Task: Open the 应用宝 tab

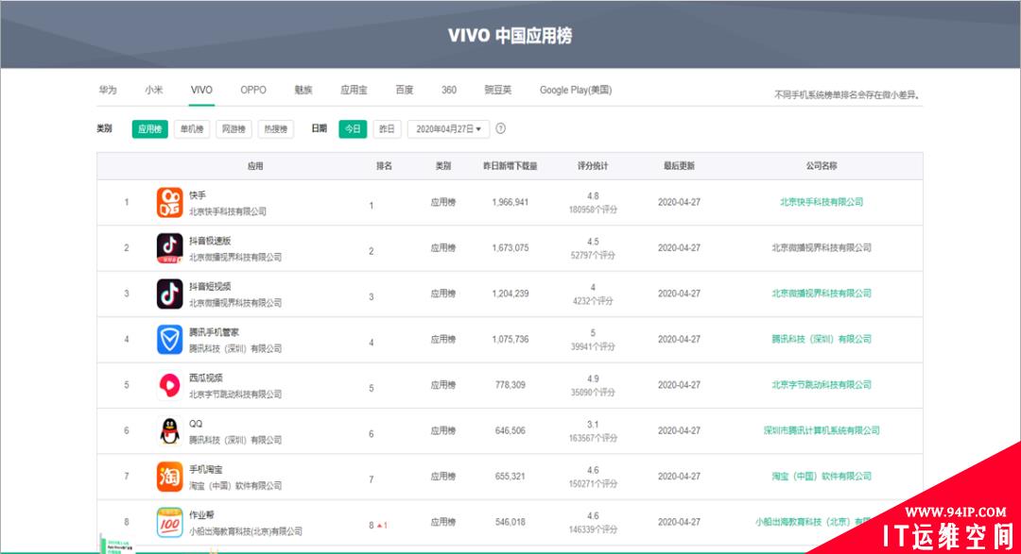Action: pos(354,90)
